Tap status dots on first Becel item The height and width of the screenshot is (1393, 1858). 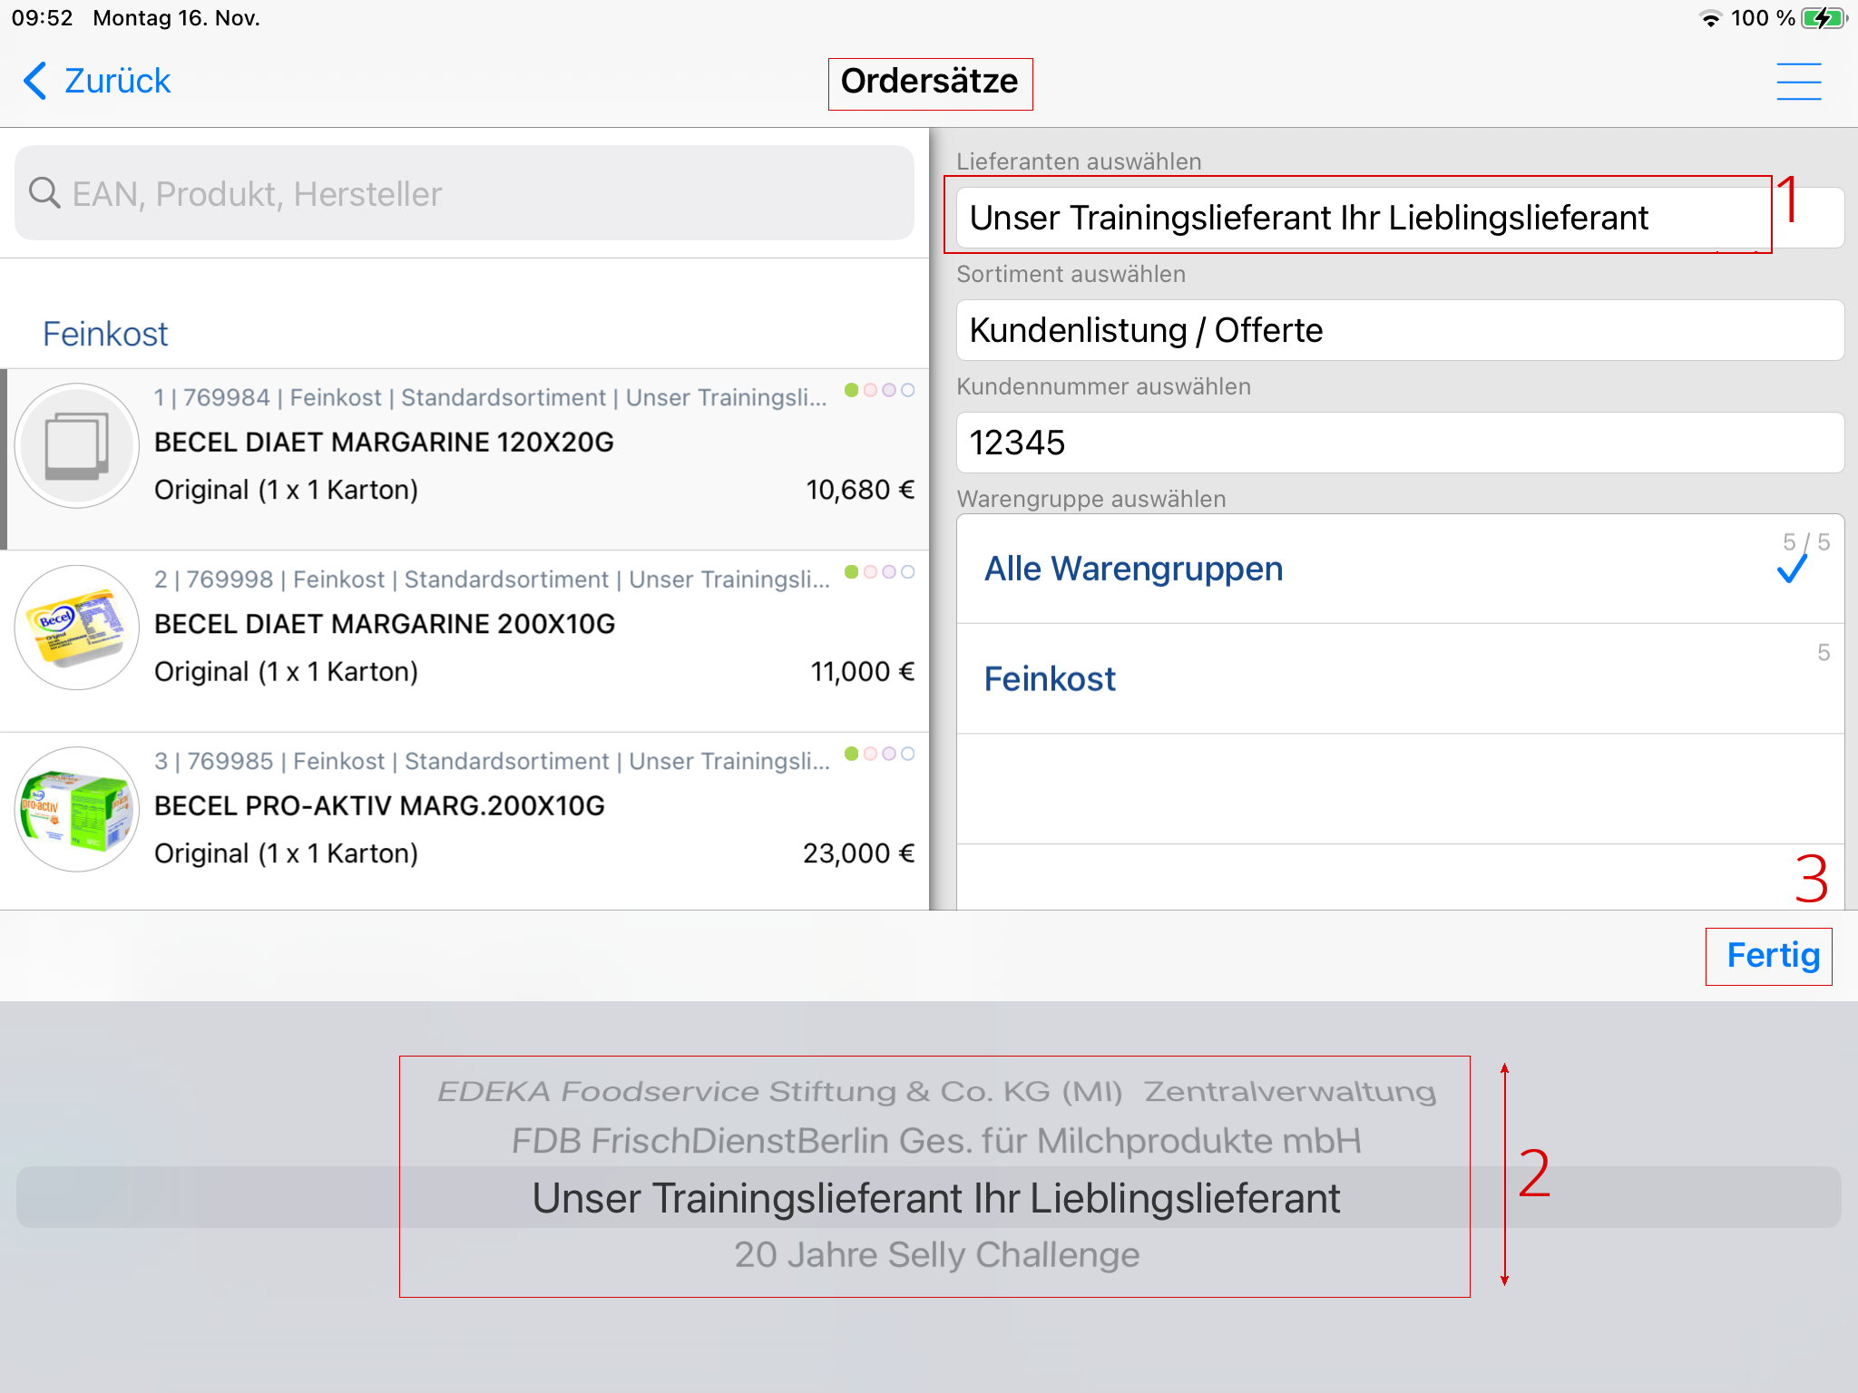[x=879, y=390]
